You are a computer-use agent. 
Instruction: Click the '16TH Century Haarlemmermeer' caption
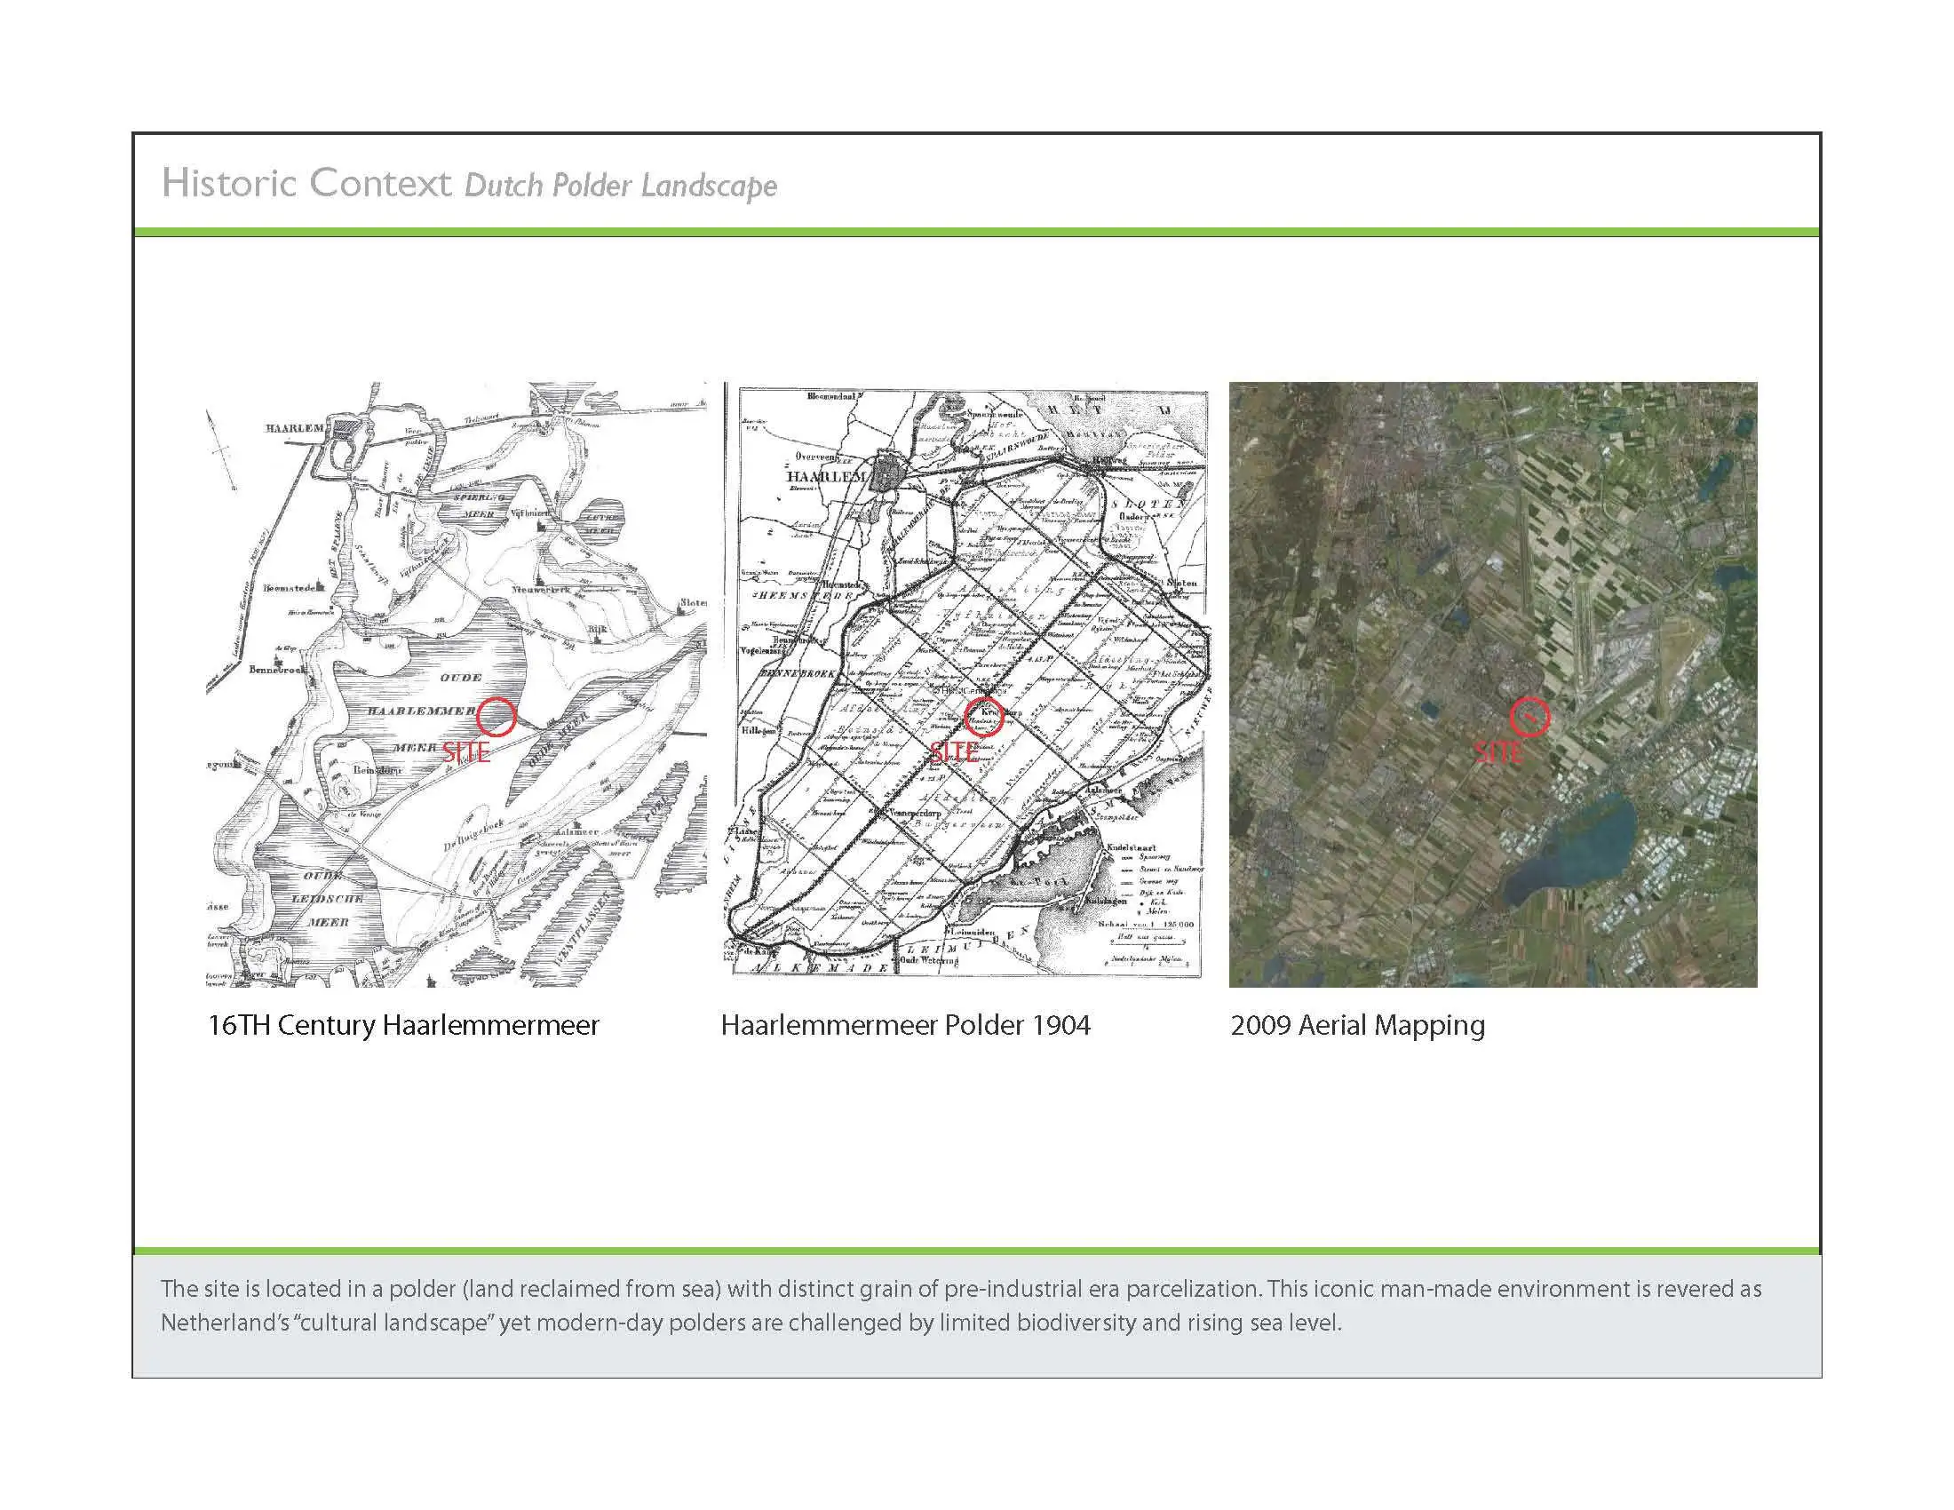[x=402, y=1025]
